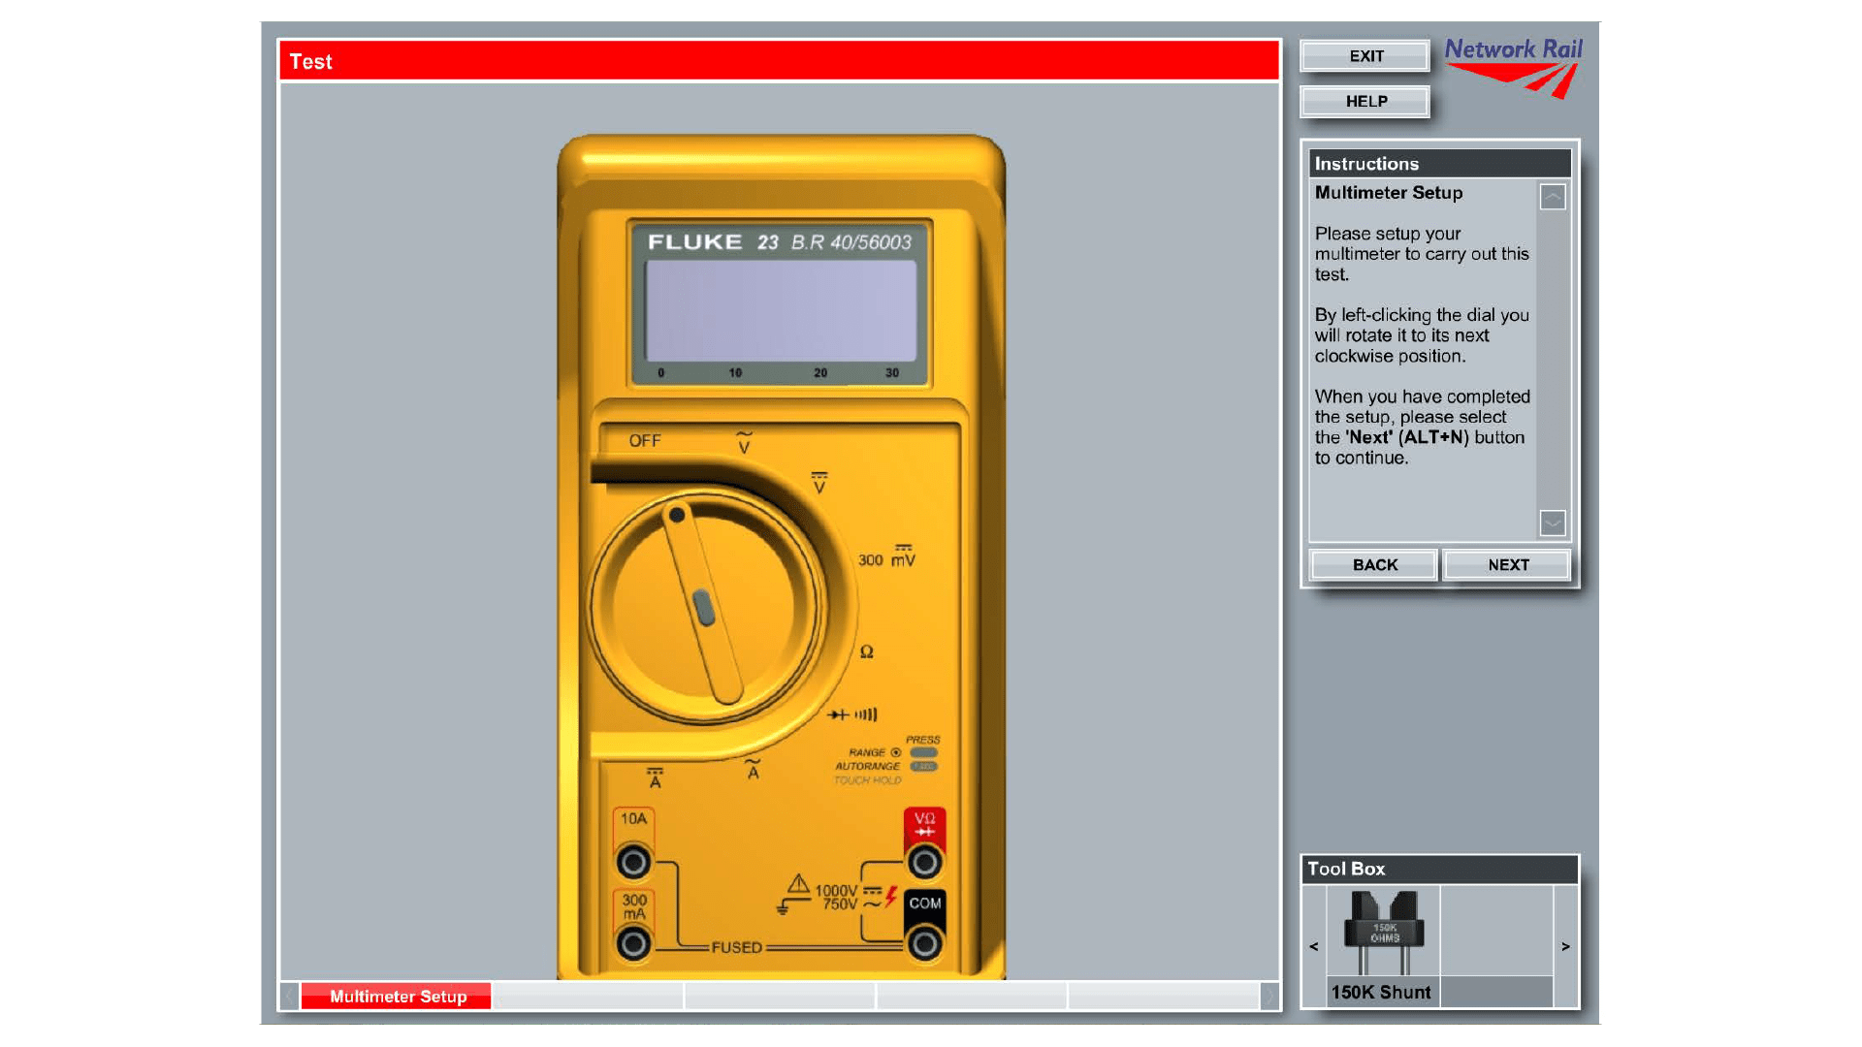Show previous Tool Box item arrow

[x=1314, y=946]
